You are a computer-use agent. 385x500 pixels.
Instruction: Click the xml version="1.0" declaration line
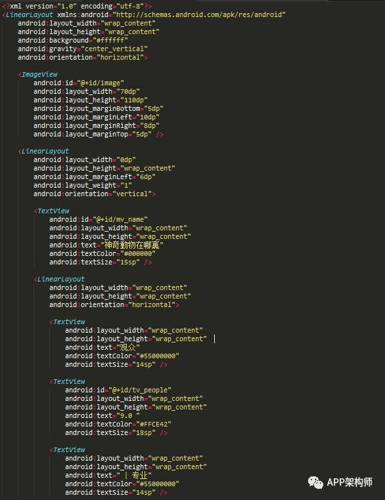click(x=77, y=6)
